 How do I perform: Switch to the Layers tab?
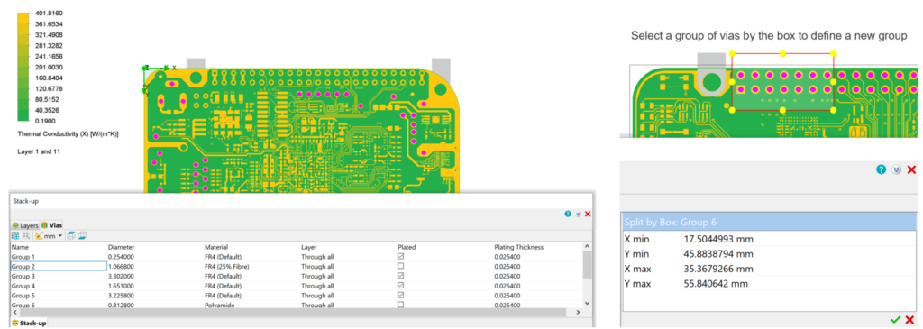click(x=25, y=225)
